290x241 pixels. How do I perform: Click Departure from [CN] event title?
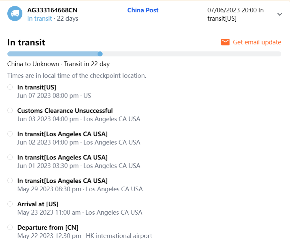point(48,227)
